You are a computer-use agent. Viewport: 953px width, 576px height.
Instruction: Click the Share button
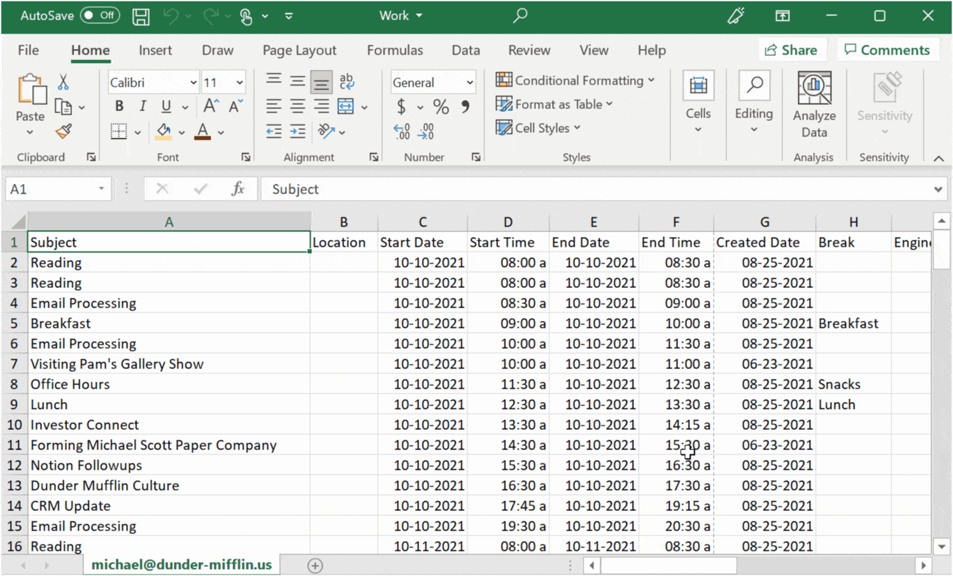[x=791, y=50]
